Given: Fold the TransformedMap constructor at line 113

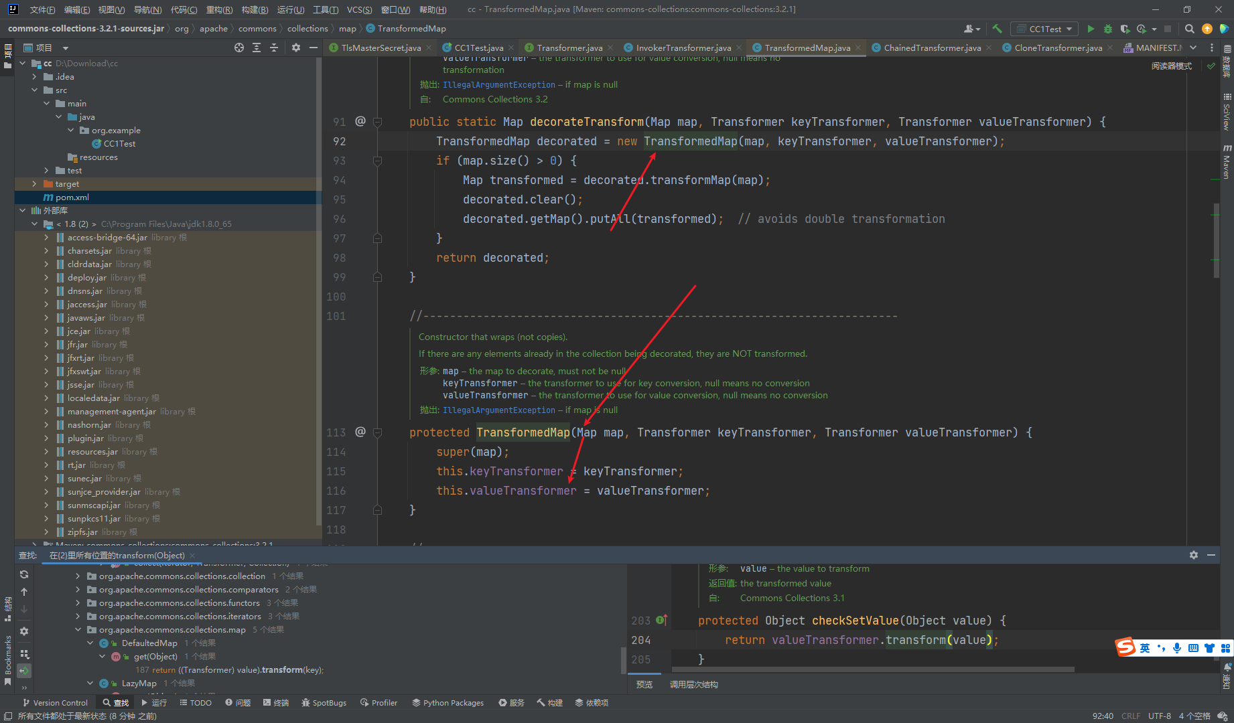Looking at the screenshot, I should click(377, 432).
